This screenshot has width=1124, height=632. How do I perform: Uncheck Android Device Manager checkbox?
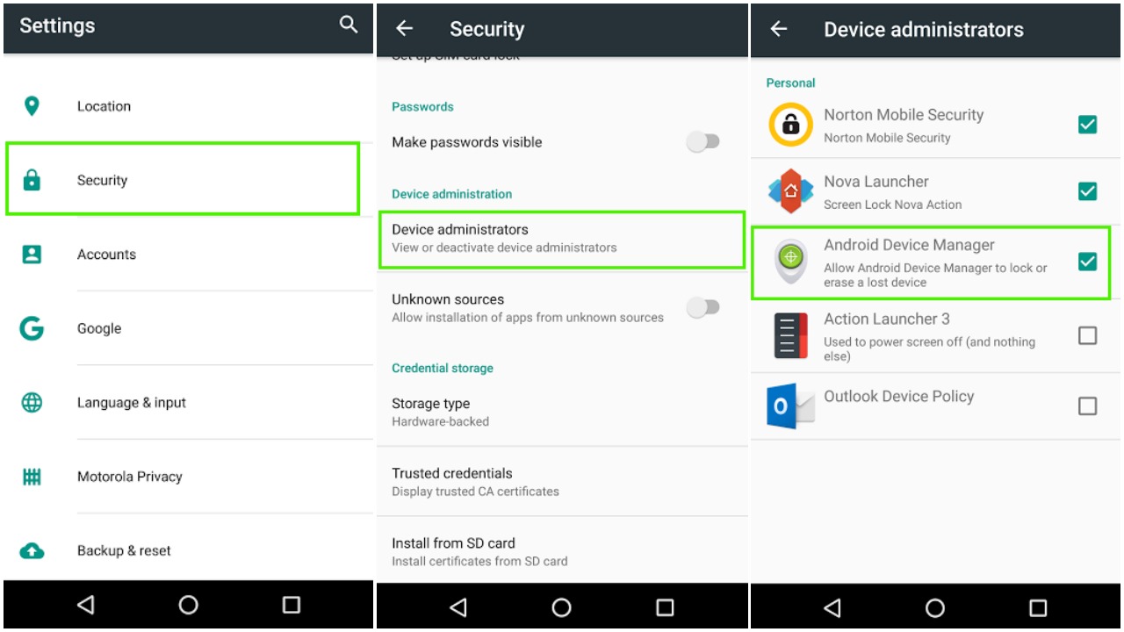1087,261
